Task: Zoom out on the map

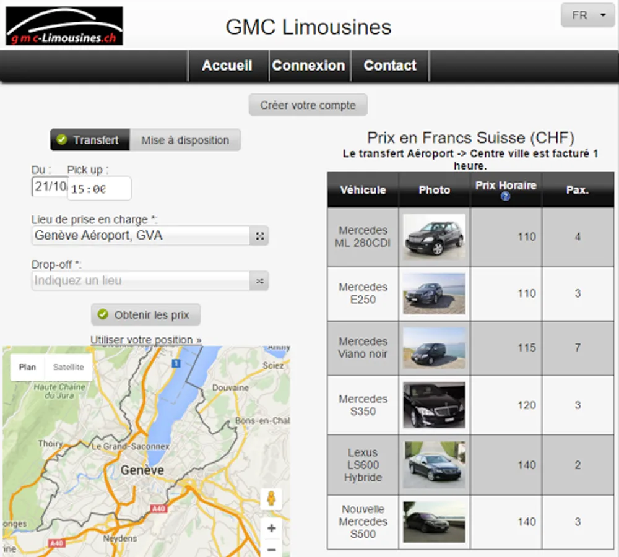Action: [271, 549]
